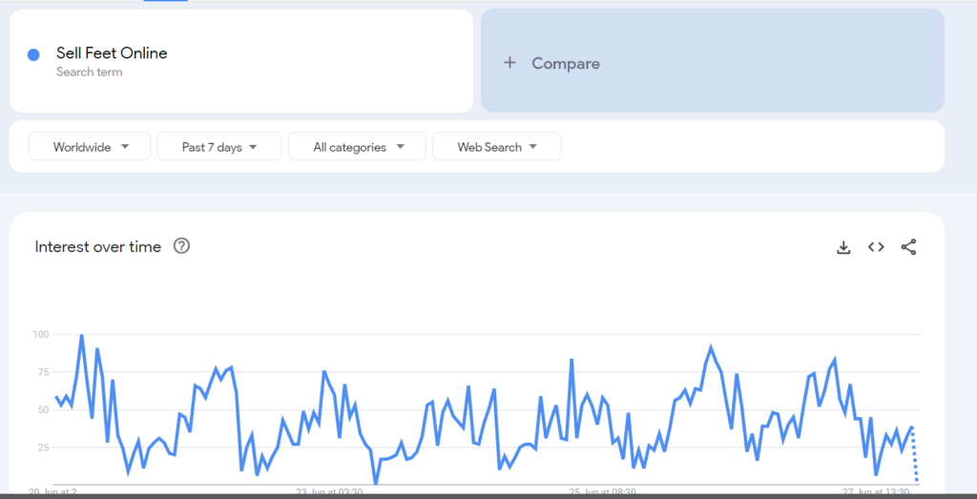Open the help icon beside Interest over time

tap(181, 246)
